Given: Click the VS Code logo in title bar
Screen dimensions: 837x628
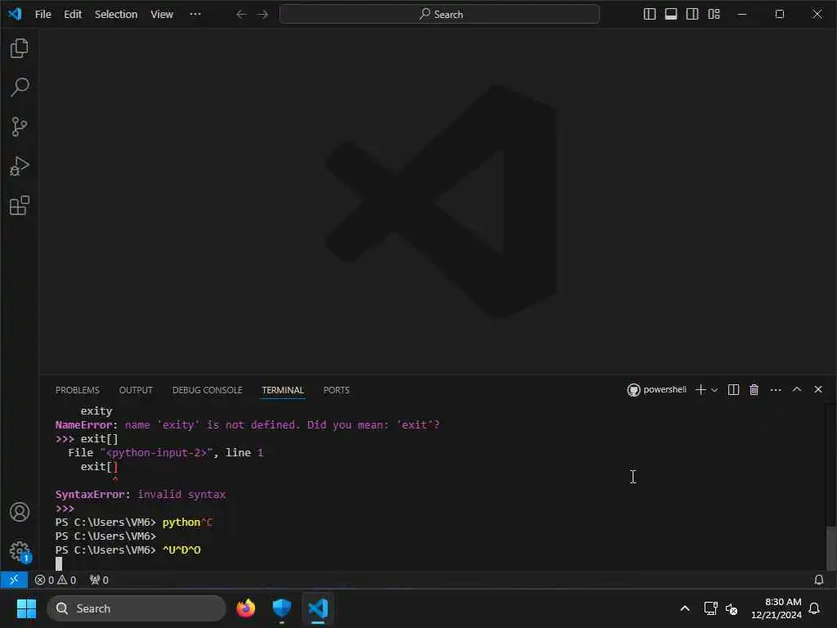Looking at the screenshot, I should point(15,14).
